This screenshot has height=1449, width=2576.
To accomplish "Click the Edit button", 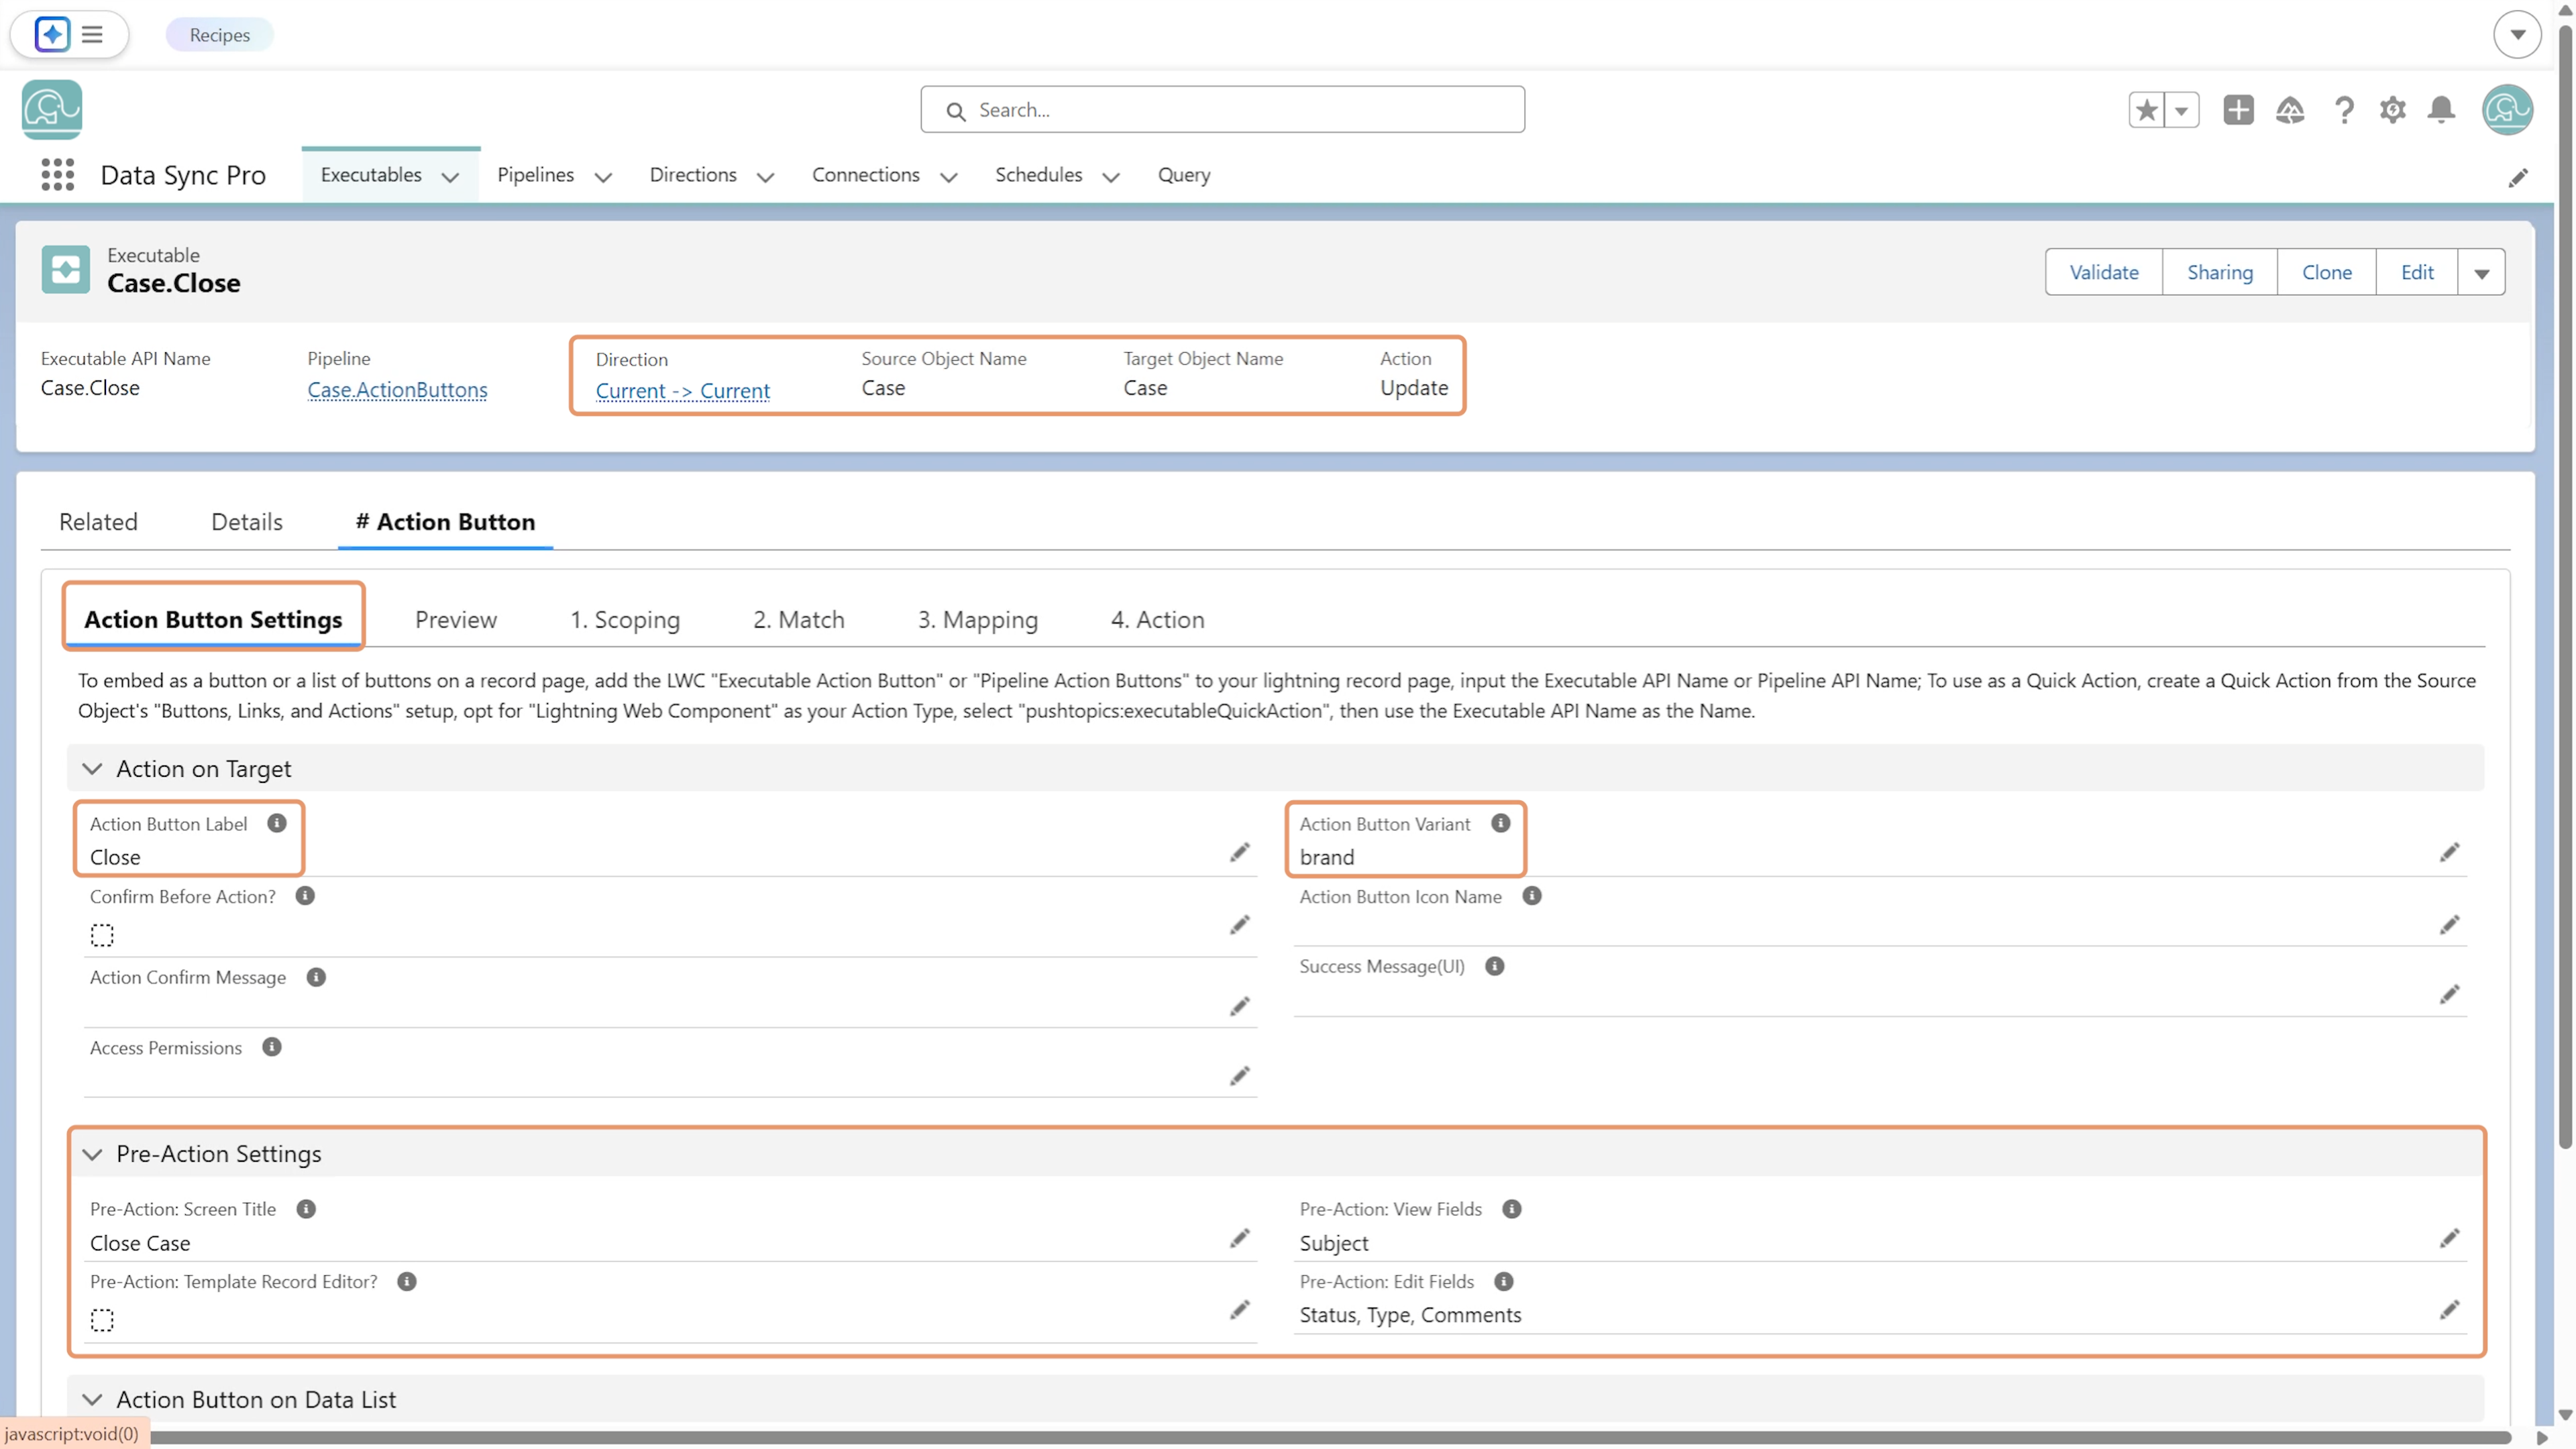I will [x=2417, y=272].
